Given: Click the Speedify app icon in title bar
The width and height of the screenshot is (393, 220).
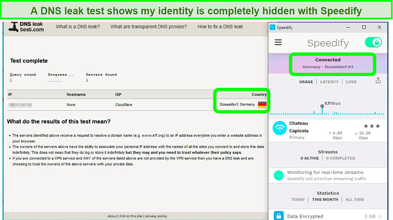Looking at the screenshot, I should (273, 27).
